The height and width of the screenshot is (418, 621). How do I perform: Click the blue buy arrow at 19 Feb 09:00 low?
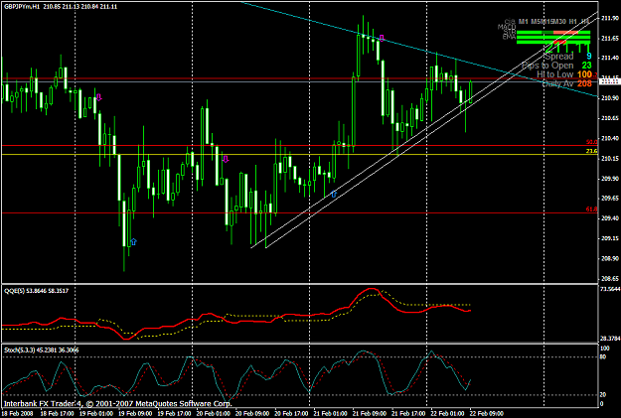click(133, 241)
